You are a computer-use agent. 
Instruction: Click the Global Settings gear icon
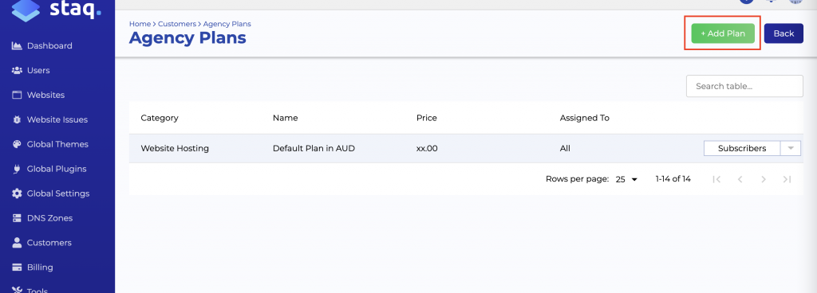tap(18, 193)
